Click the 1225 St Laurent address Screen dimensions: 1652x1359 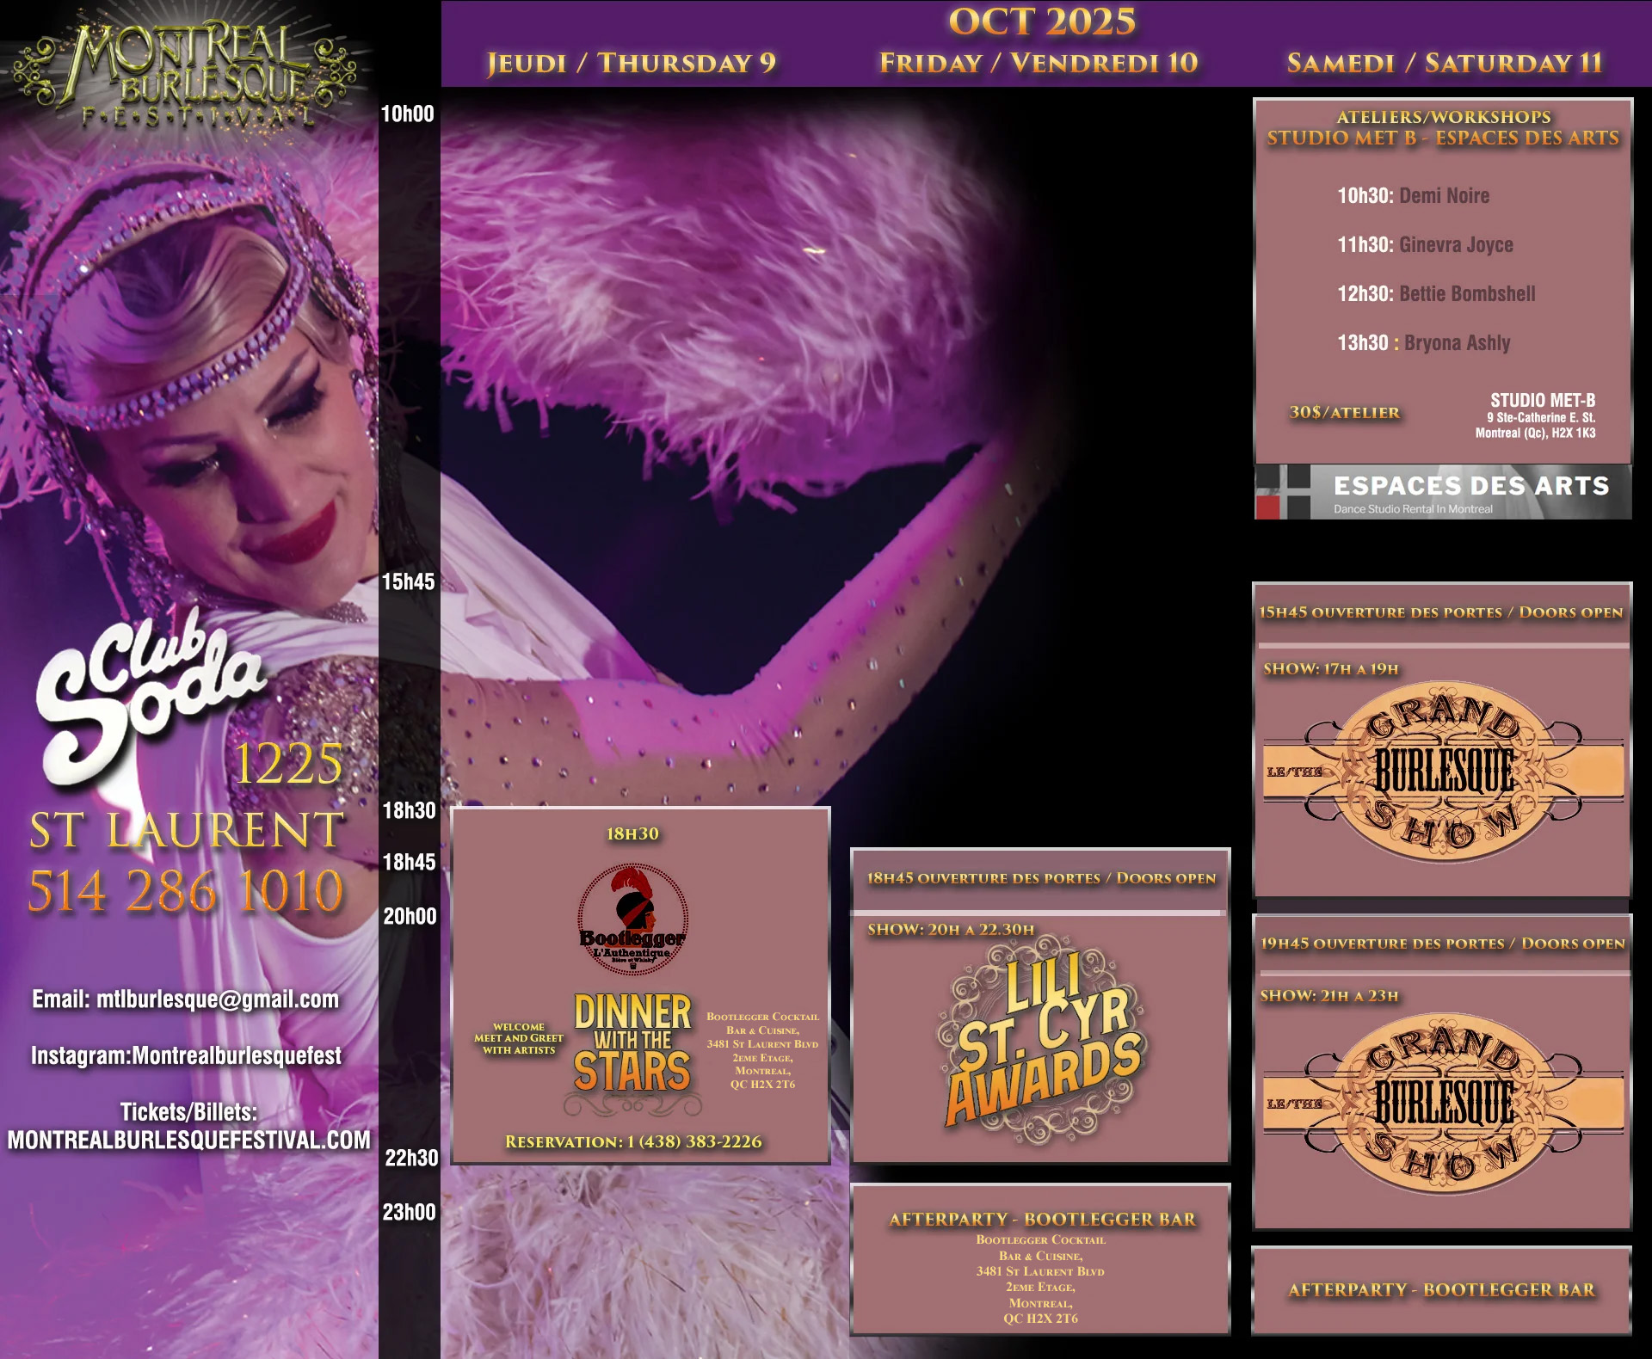(x=187, y=796)
